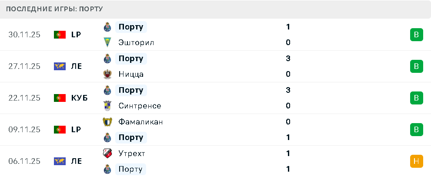Image resolution: width=431 pixels, height=176 pixels.
Task: Select the Синтренсе team name
Action: (x=140, y=106)
